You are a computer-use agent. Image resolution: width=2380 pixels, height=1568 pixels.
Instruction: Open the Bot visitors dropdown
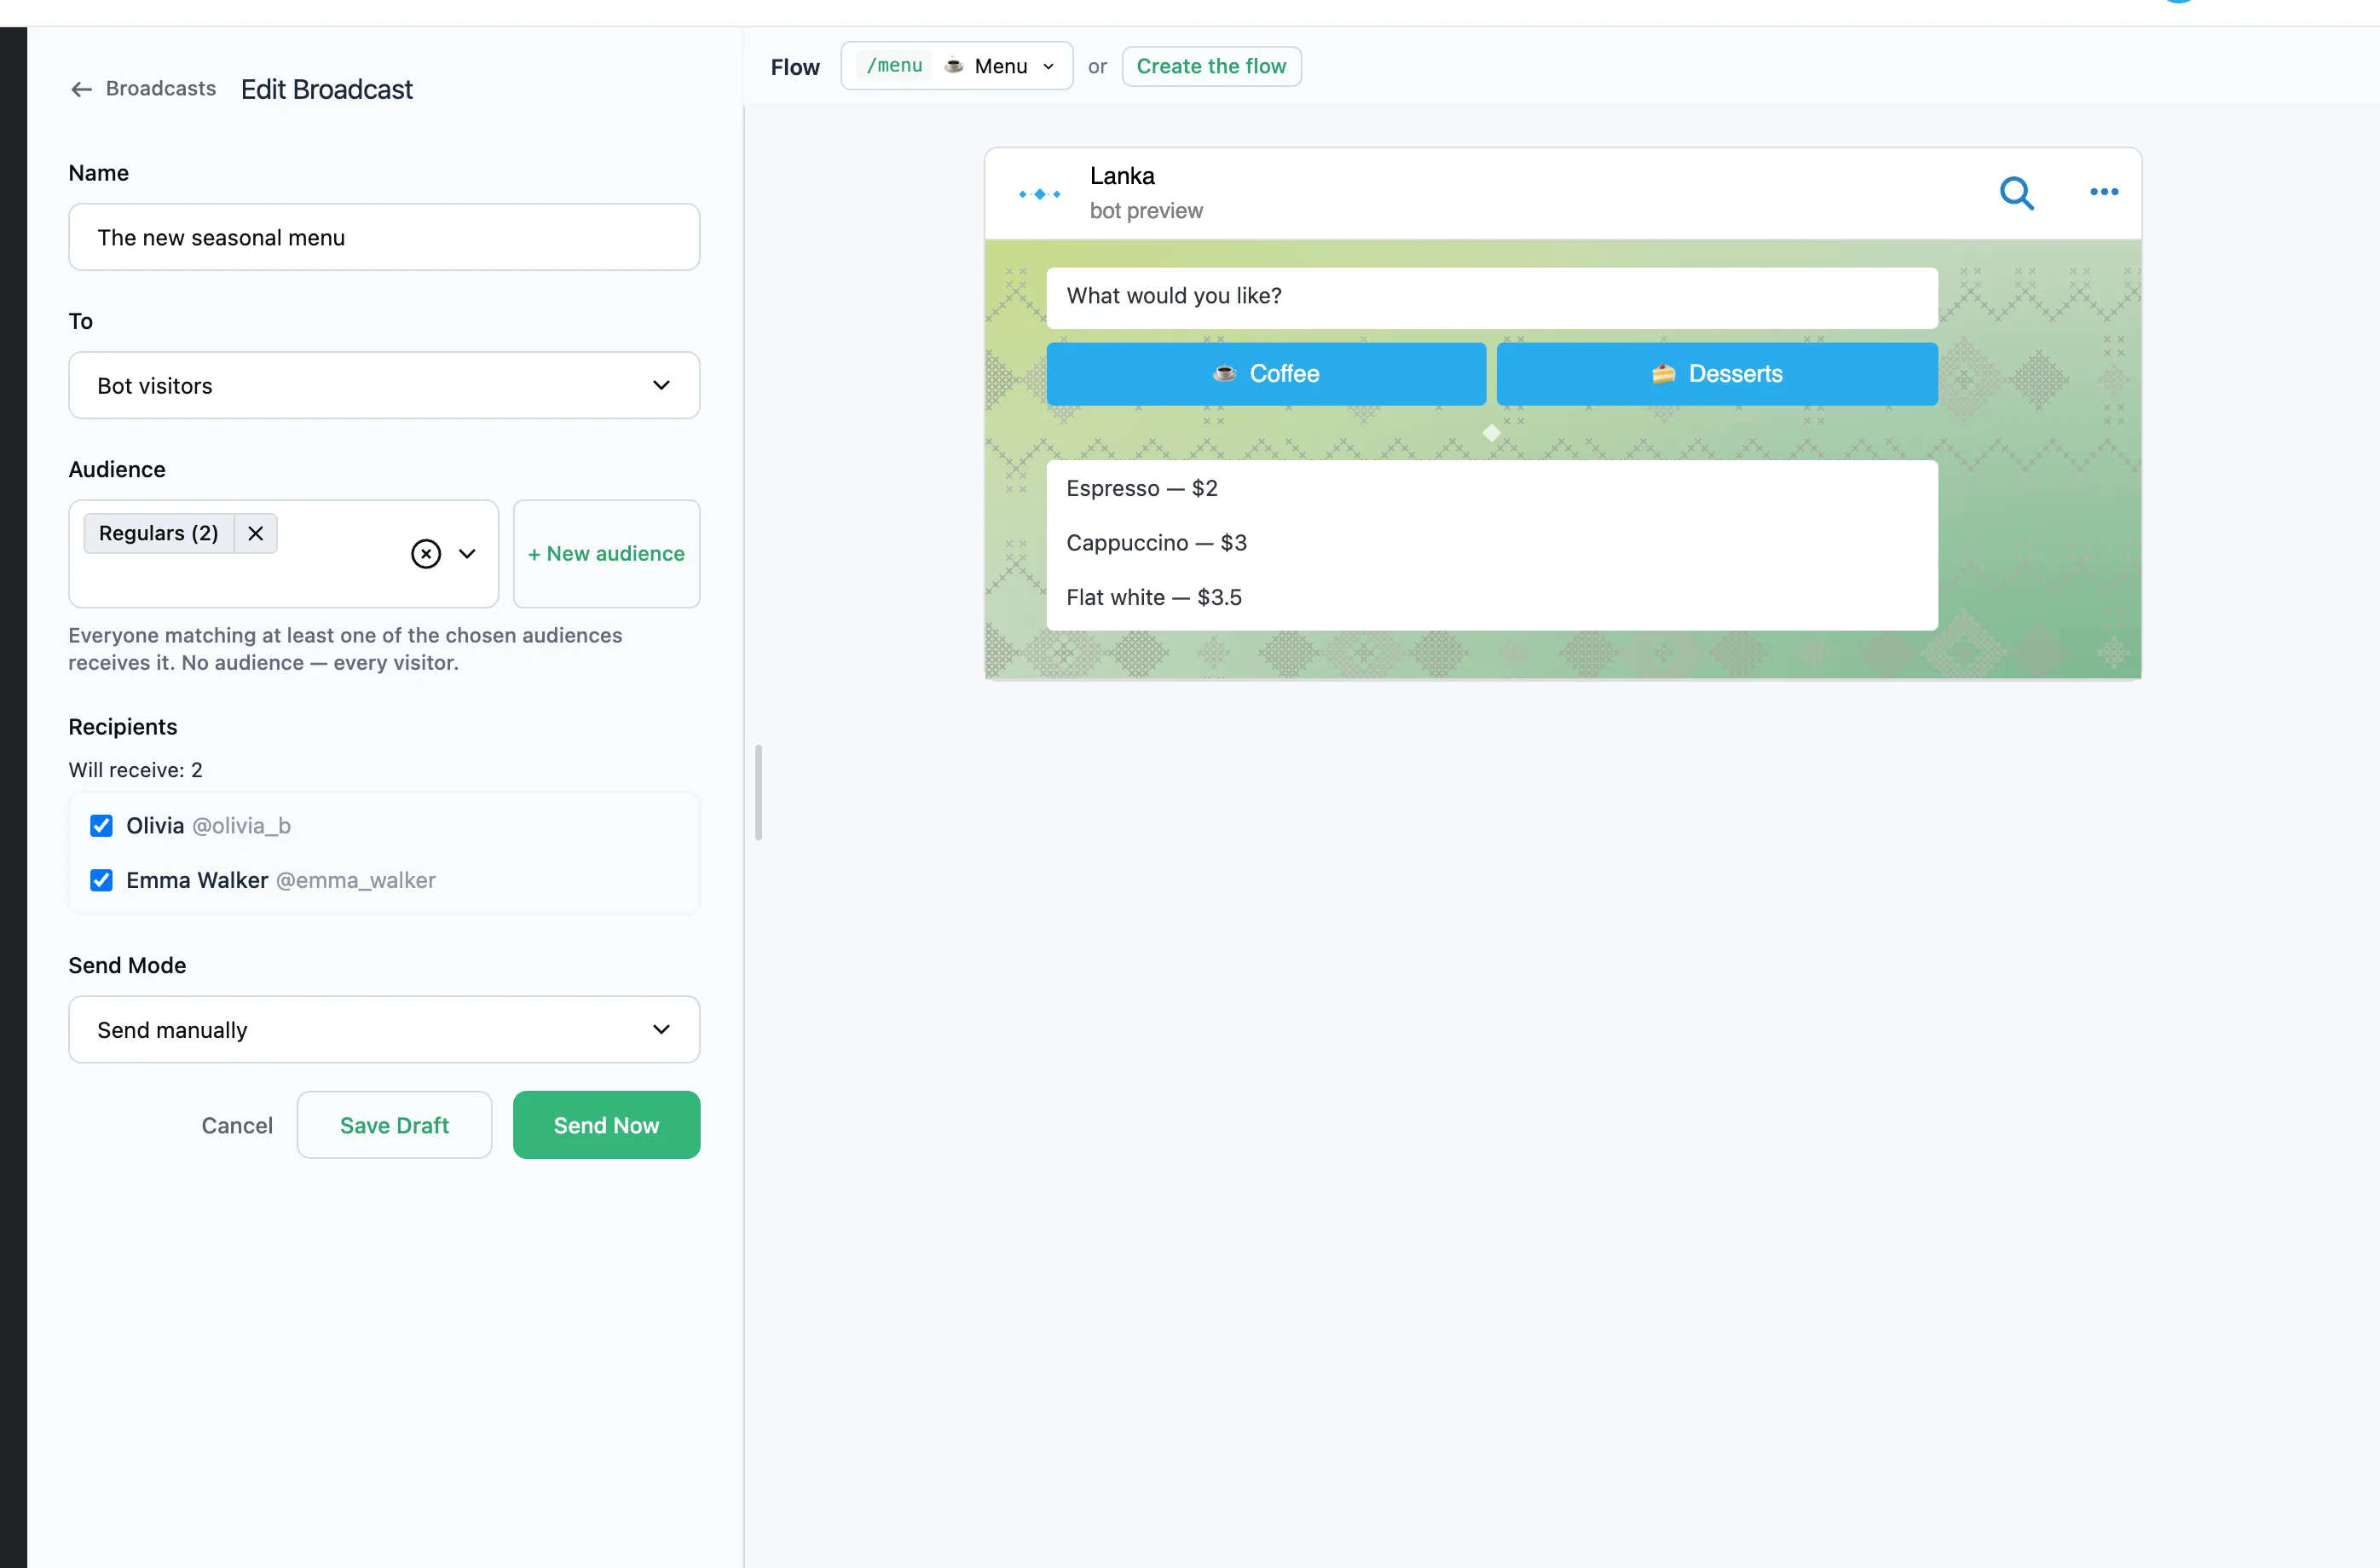pos(384,386)
